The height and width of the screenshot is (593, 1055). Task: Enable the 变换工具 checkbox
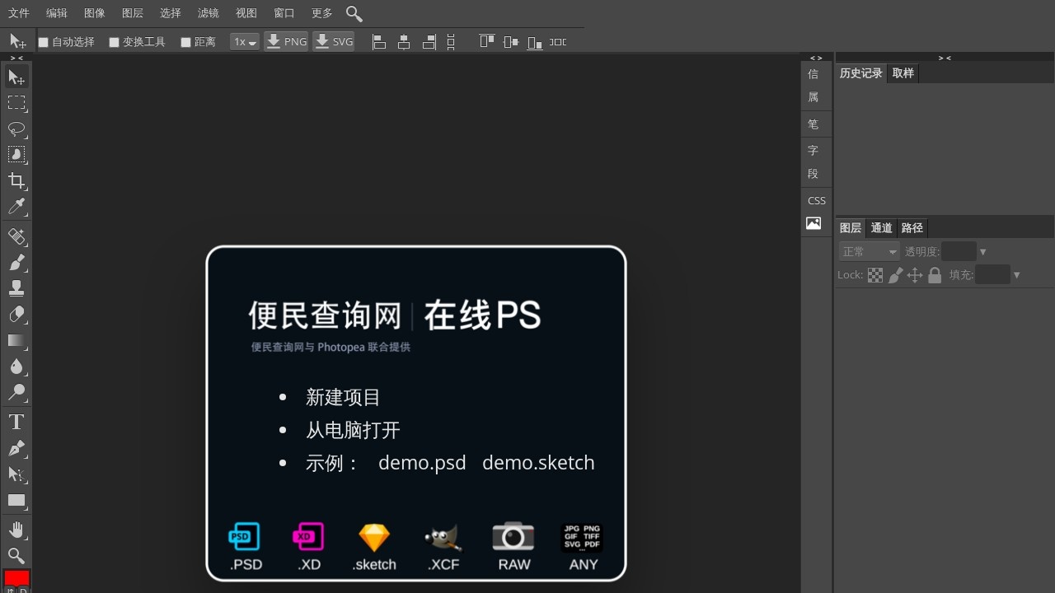coord(115,42)
